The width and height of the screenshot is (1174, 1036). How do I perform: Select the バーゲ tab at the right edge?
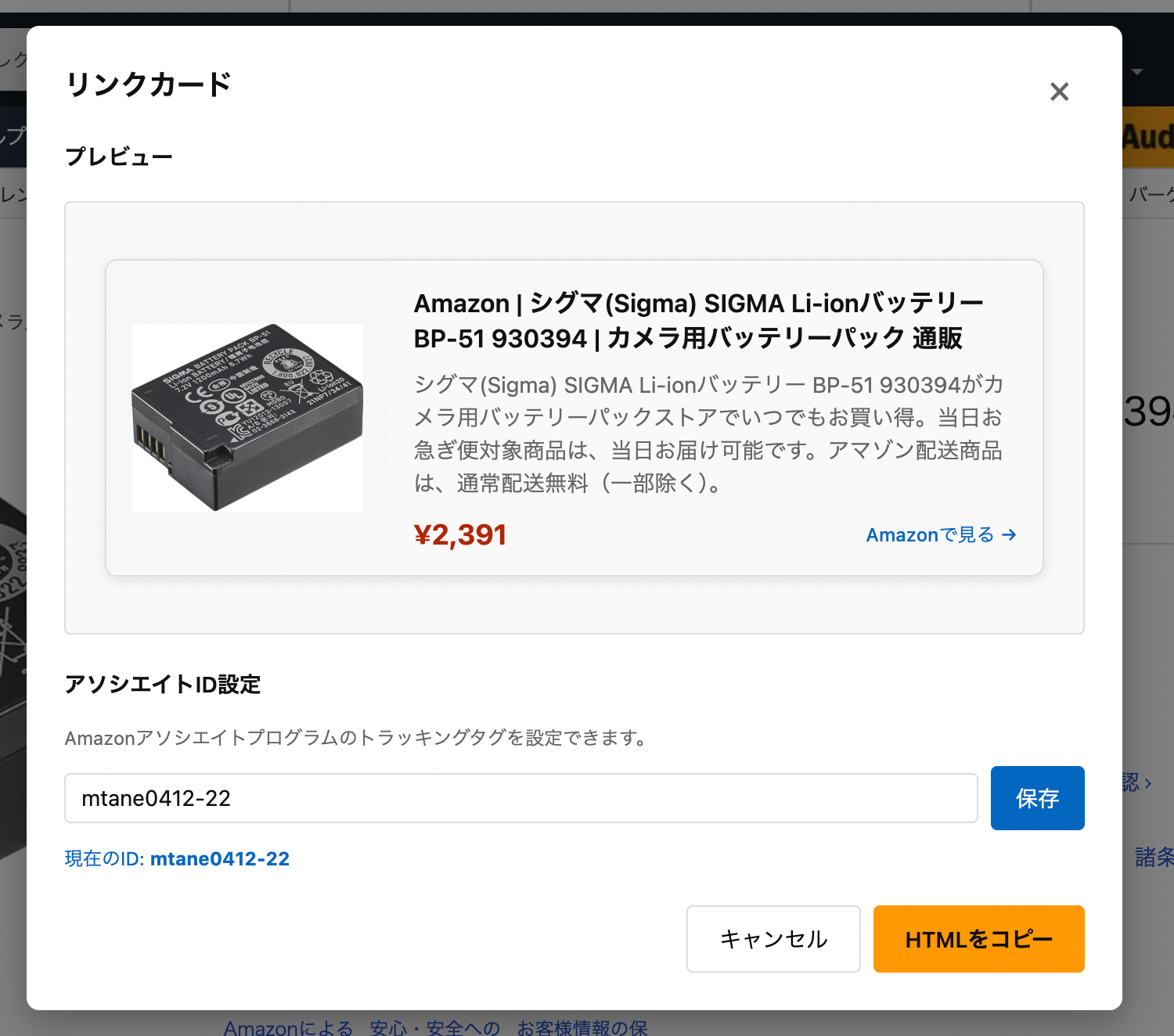pyautogui.click(x=1151, y=194)
